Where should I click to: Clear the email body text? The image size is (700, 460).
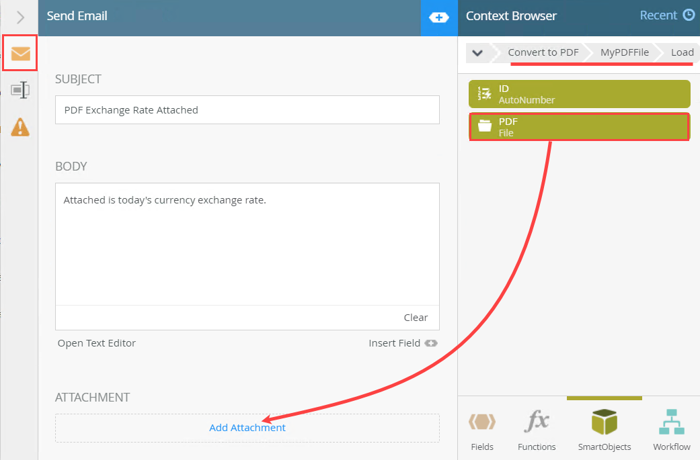(416, 318)
